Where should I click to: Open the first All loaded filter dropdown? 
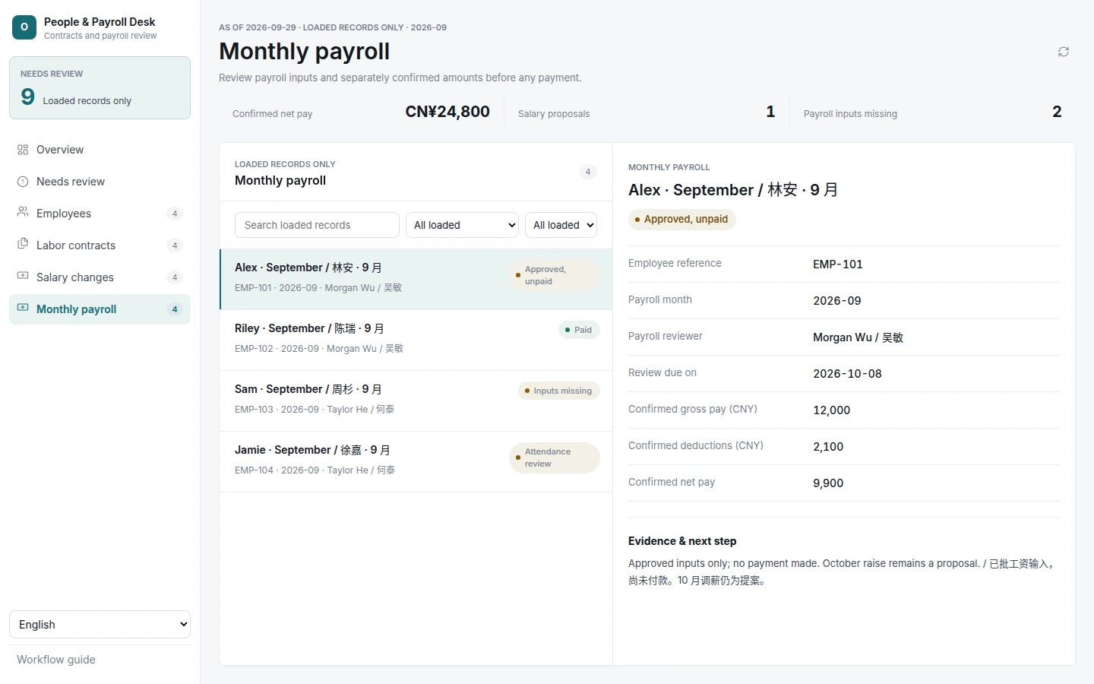(x=463, y=225)
